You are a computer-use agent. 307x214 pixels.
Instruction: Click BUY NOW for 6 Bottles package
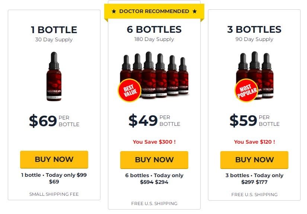154,160
